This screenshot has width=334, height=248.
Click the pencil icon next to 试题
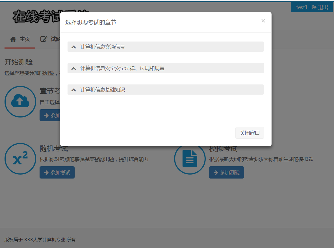[44, 39]
